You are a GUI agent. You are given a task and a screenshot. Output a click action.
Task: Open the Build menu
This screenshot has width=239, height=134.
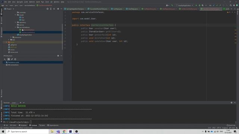coord(38,2)
